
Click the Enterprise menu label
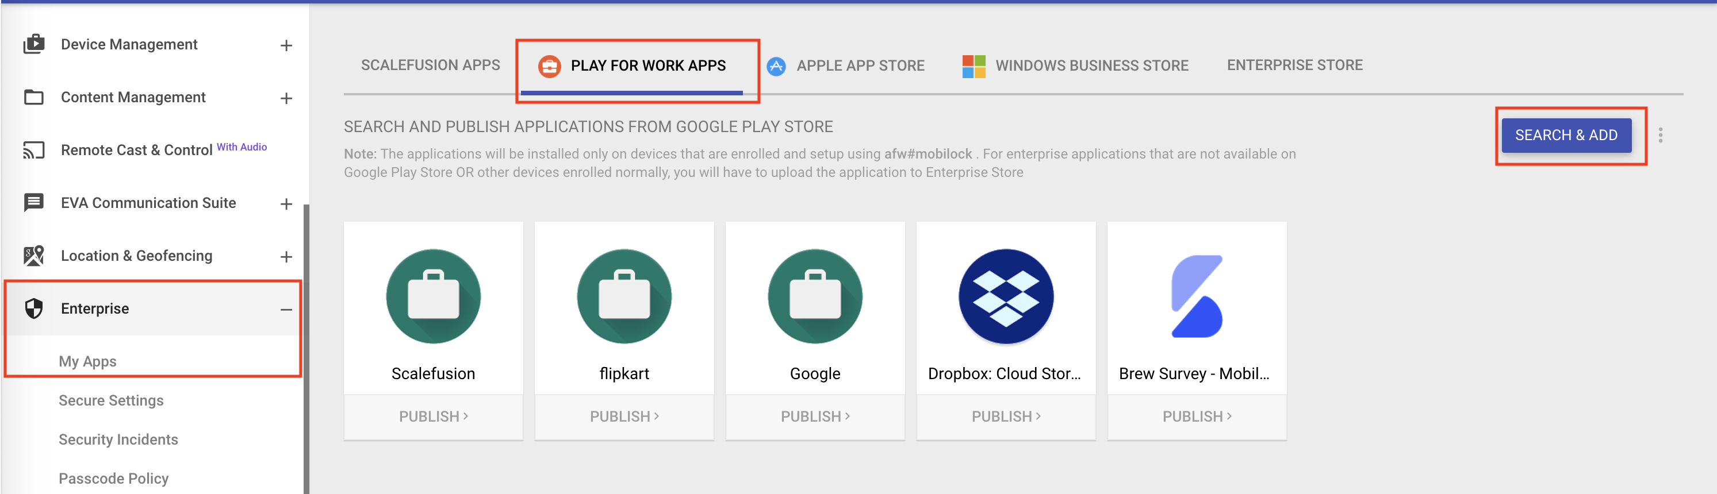click(95, 309)
